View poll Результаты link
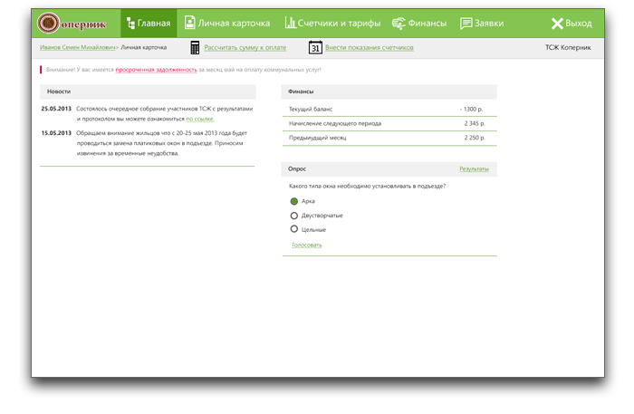 tap(474, 168)
